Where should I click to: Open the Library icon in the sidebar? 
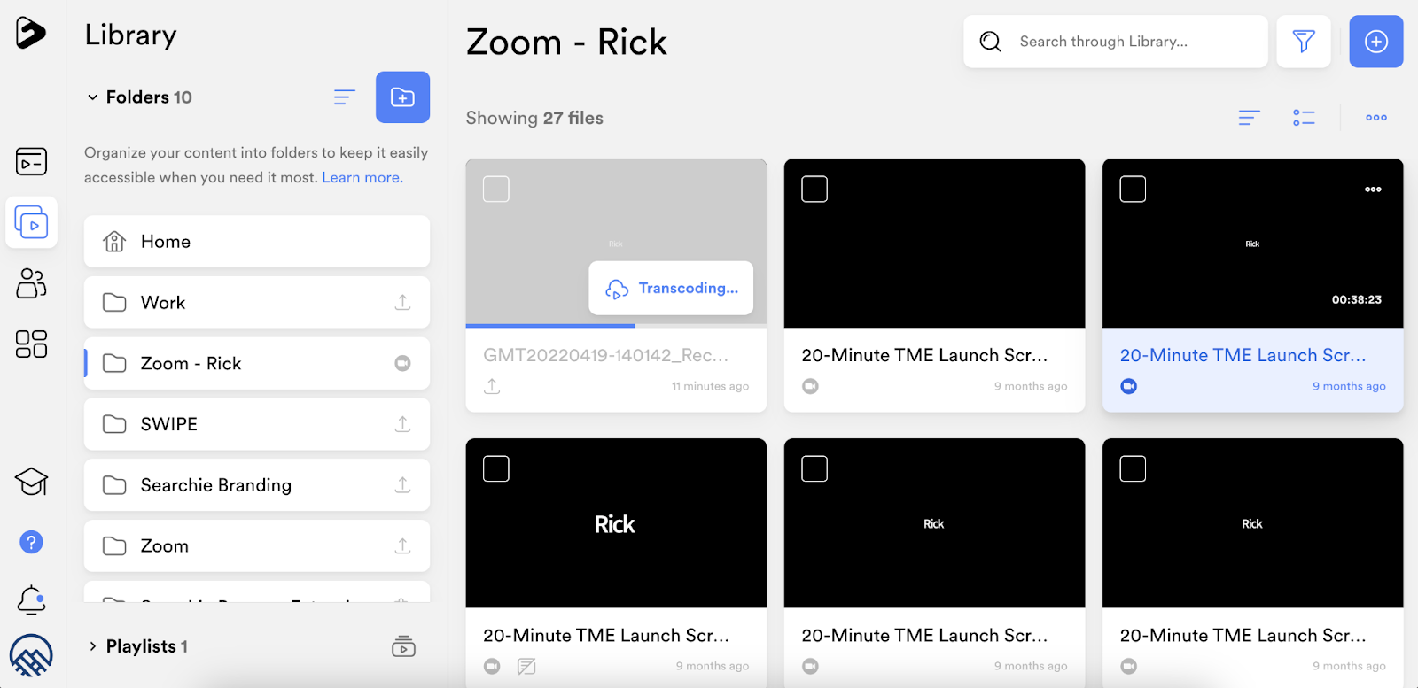pos(31,222)
